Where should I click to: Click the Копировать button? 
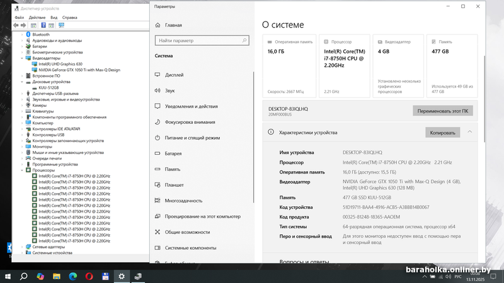[x=442, y=133]
